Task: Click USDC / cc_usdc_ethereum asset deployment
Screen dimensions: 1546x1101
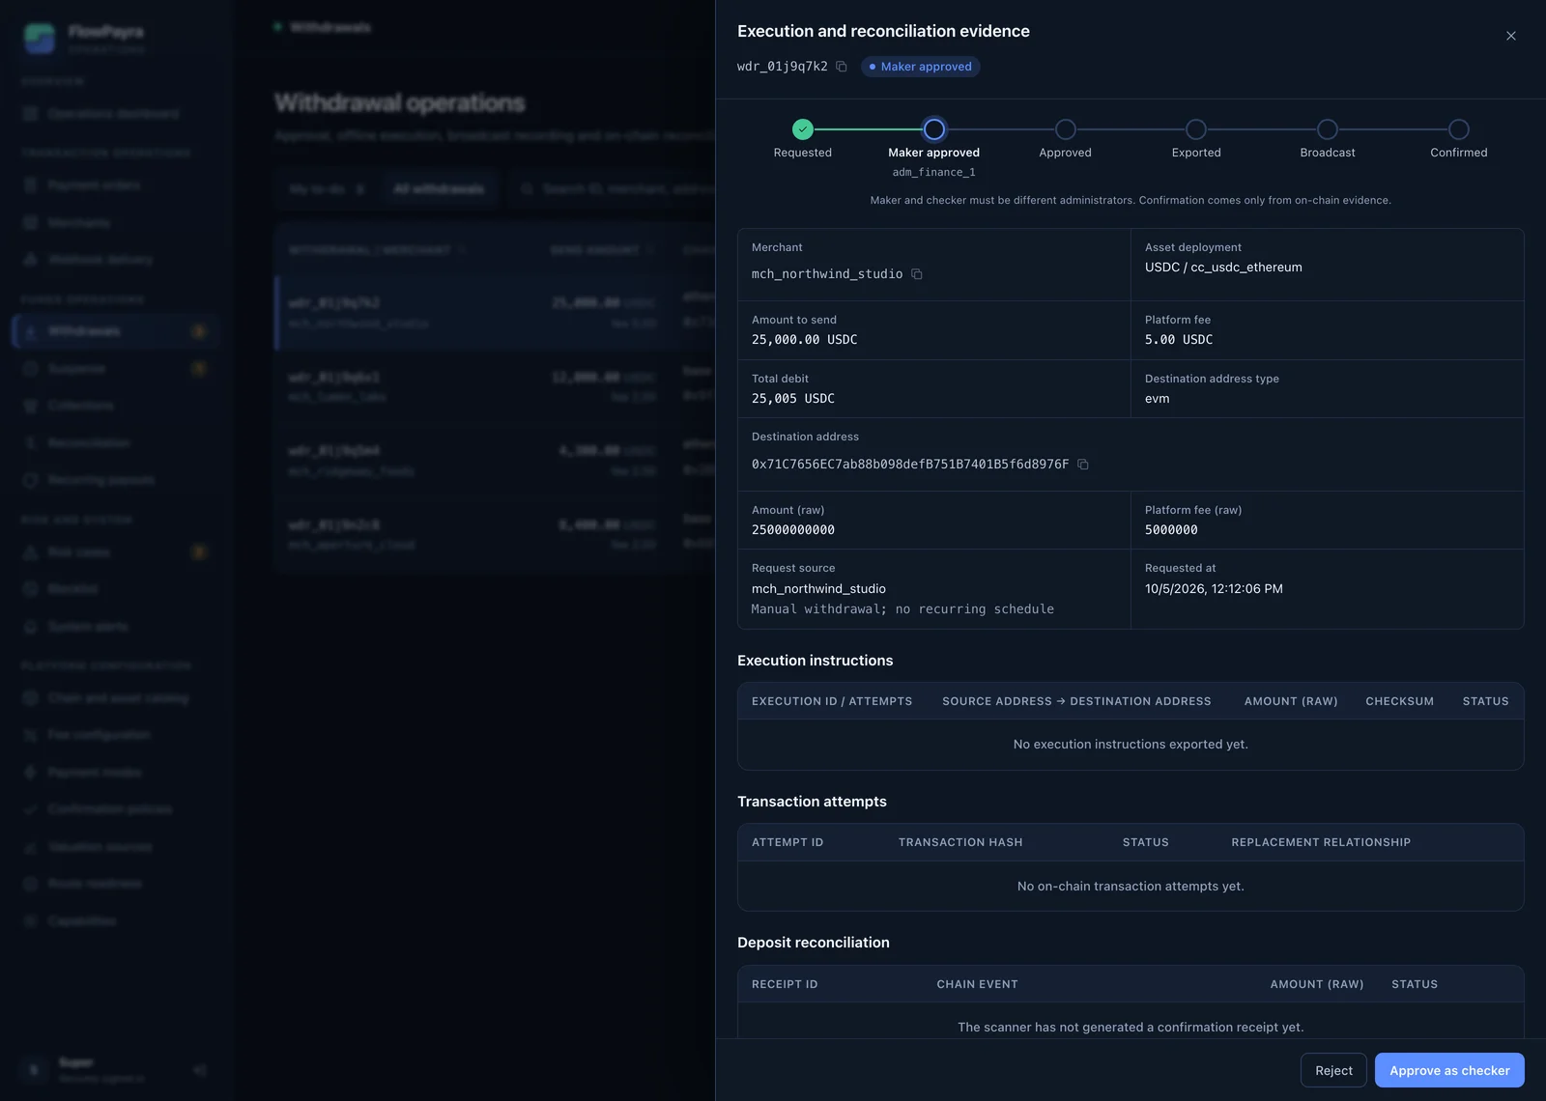Action: tap(1223, 268)
